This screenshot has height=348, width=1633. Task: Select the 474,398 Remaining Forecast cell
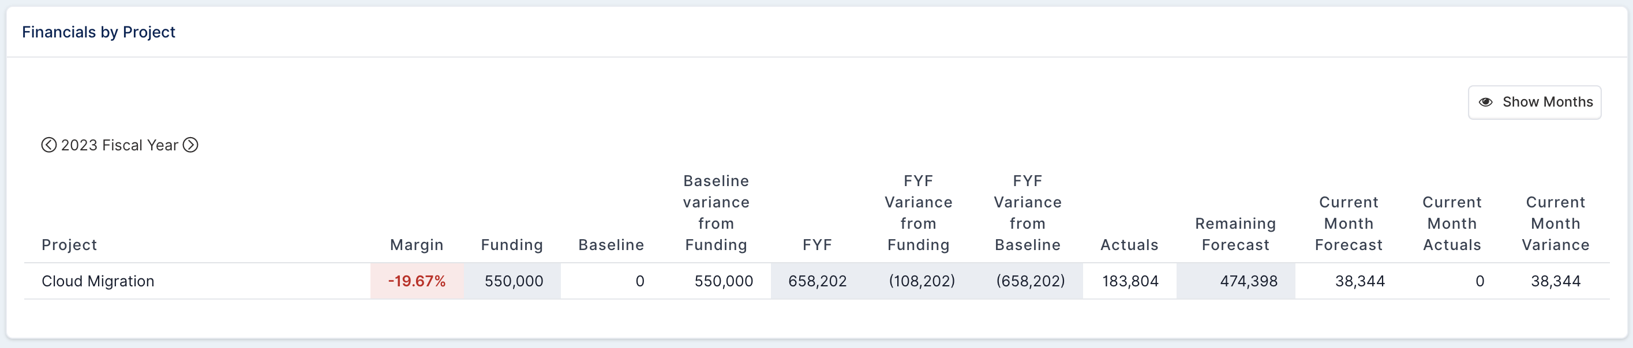pos(1235,281)
